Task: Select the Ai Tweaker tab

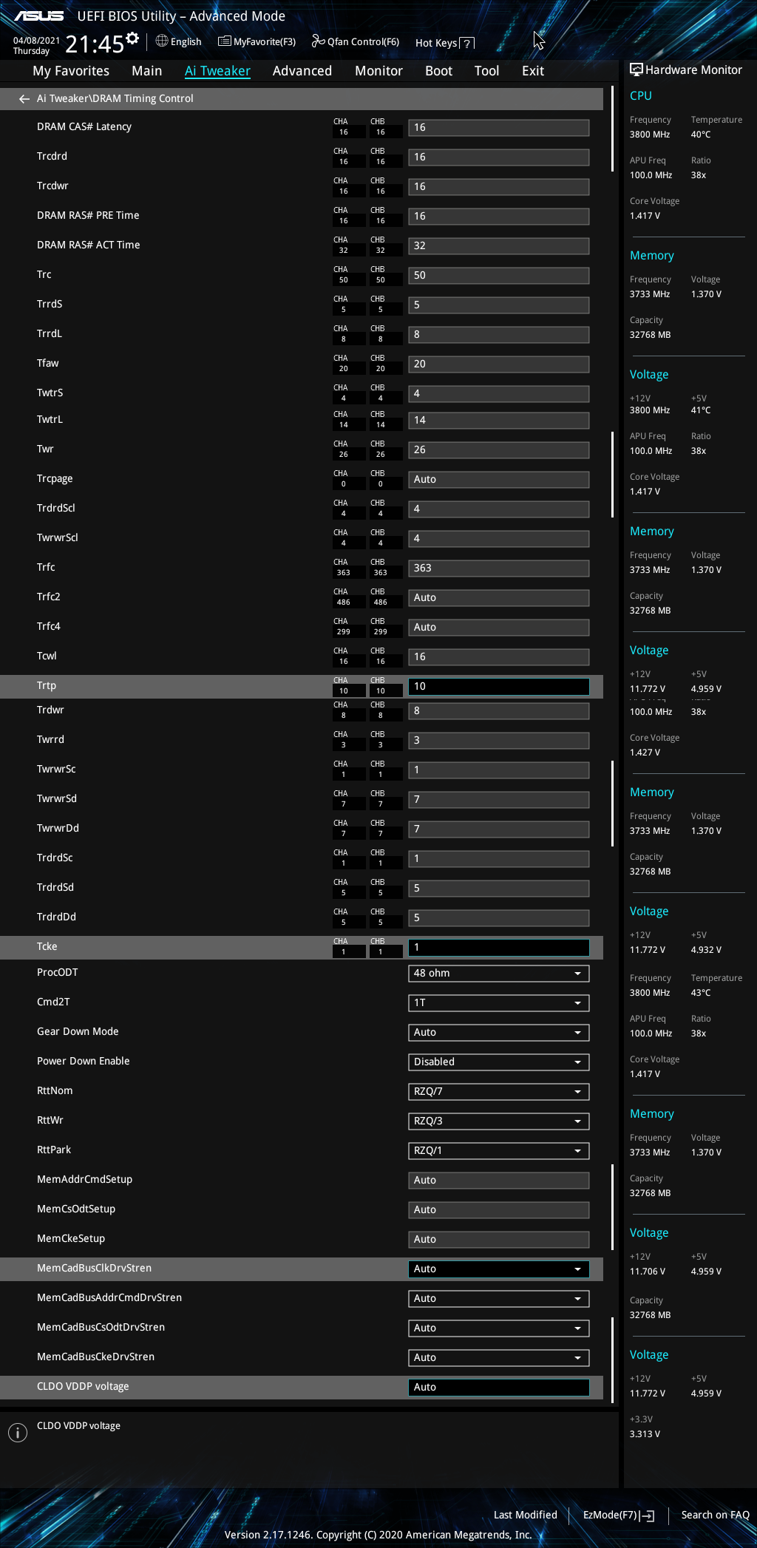Action: [217, 71]
